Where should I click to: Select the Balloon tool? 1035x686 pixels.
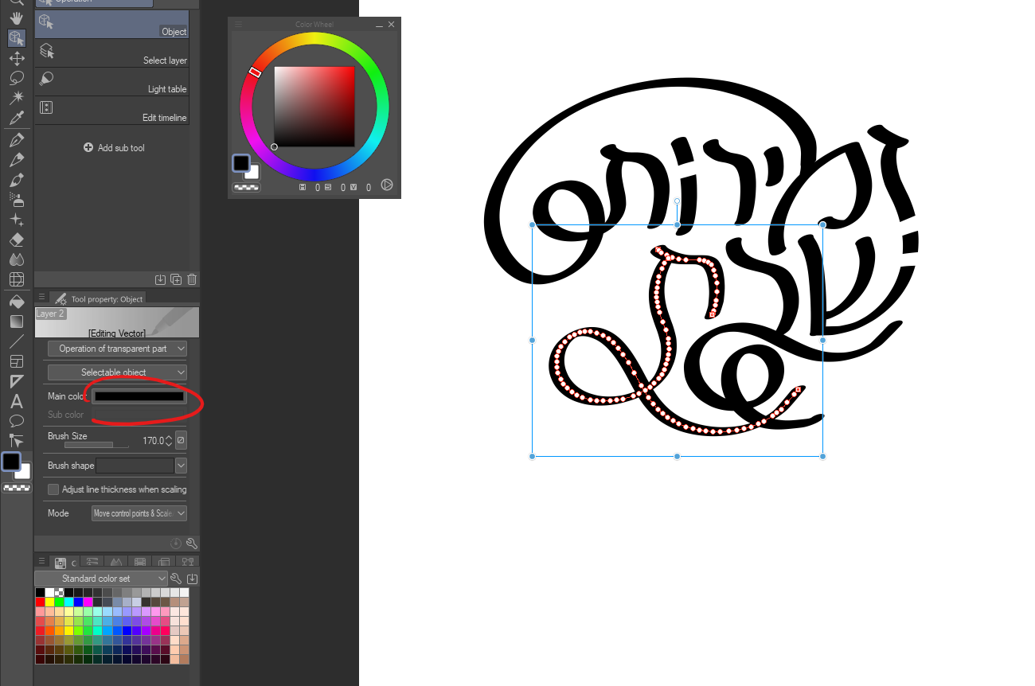click(x=16, y=421)
